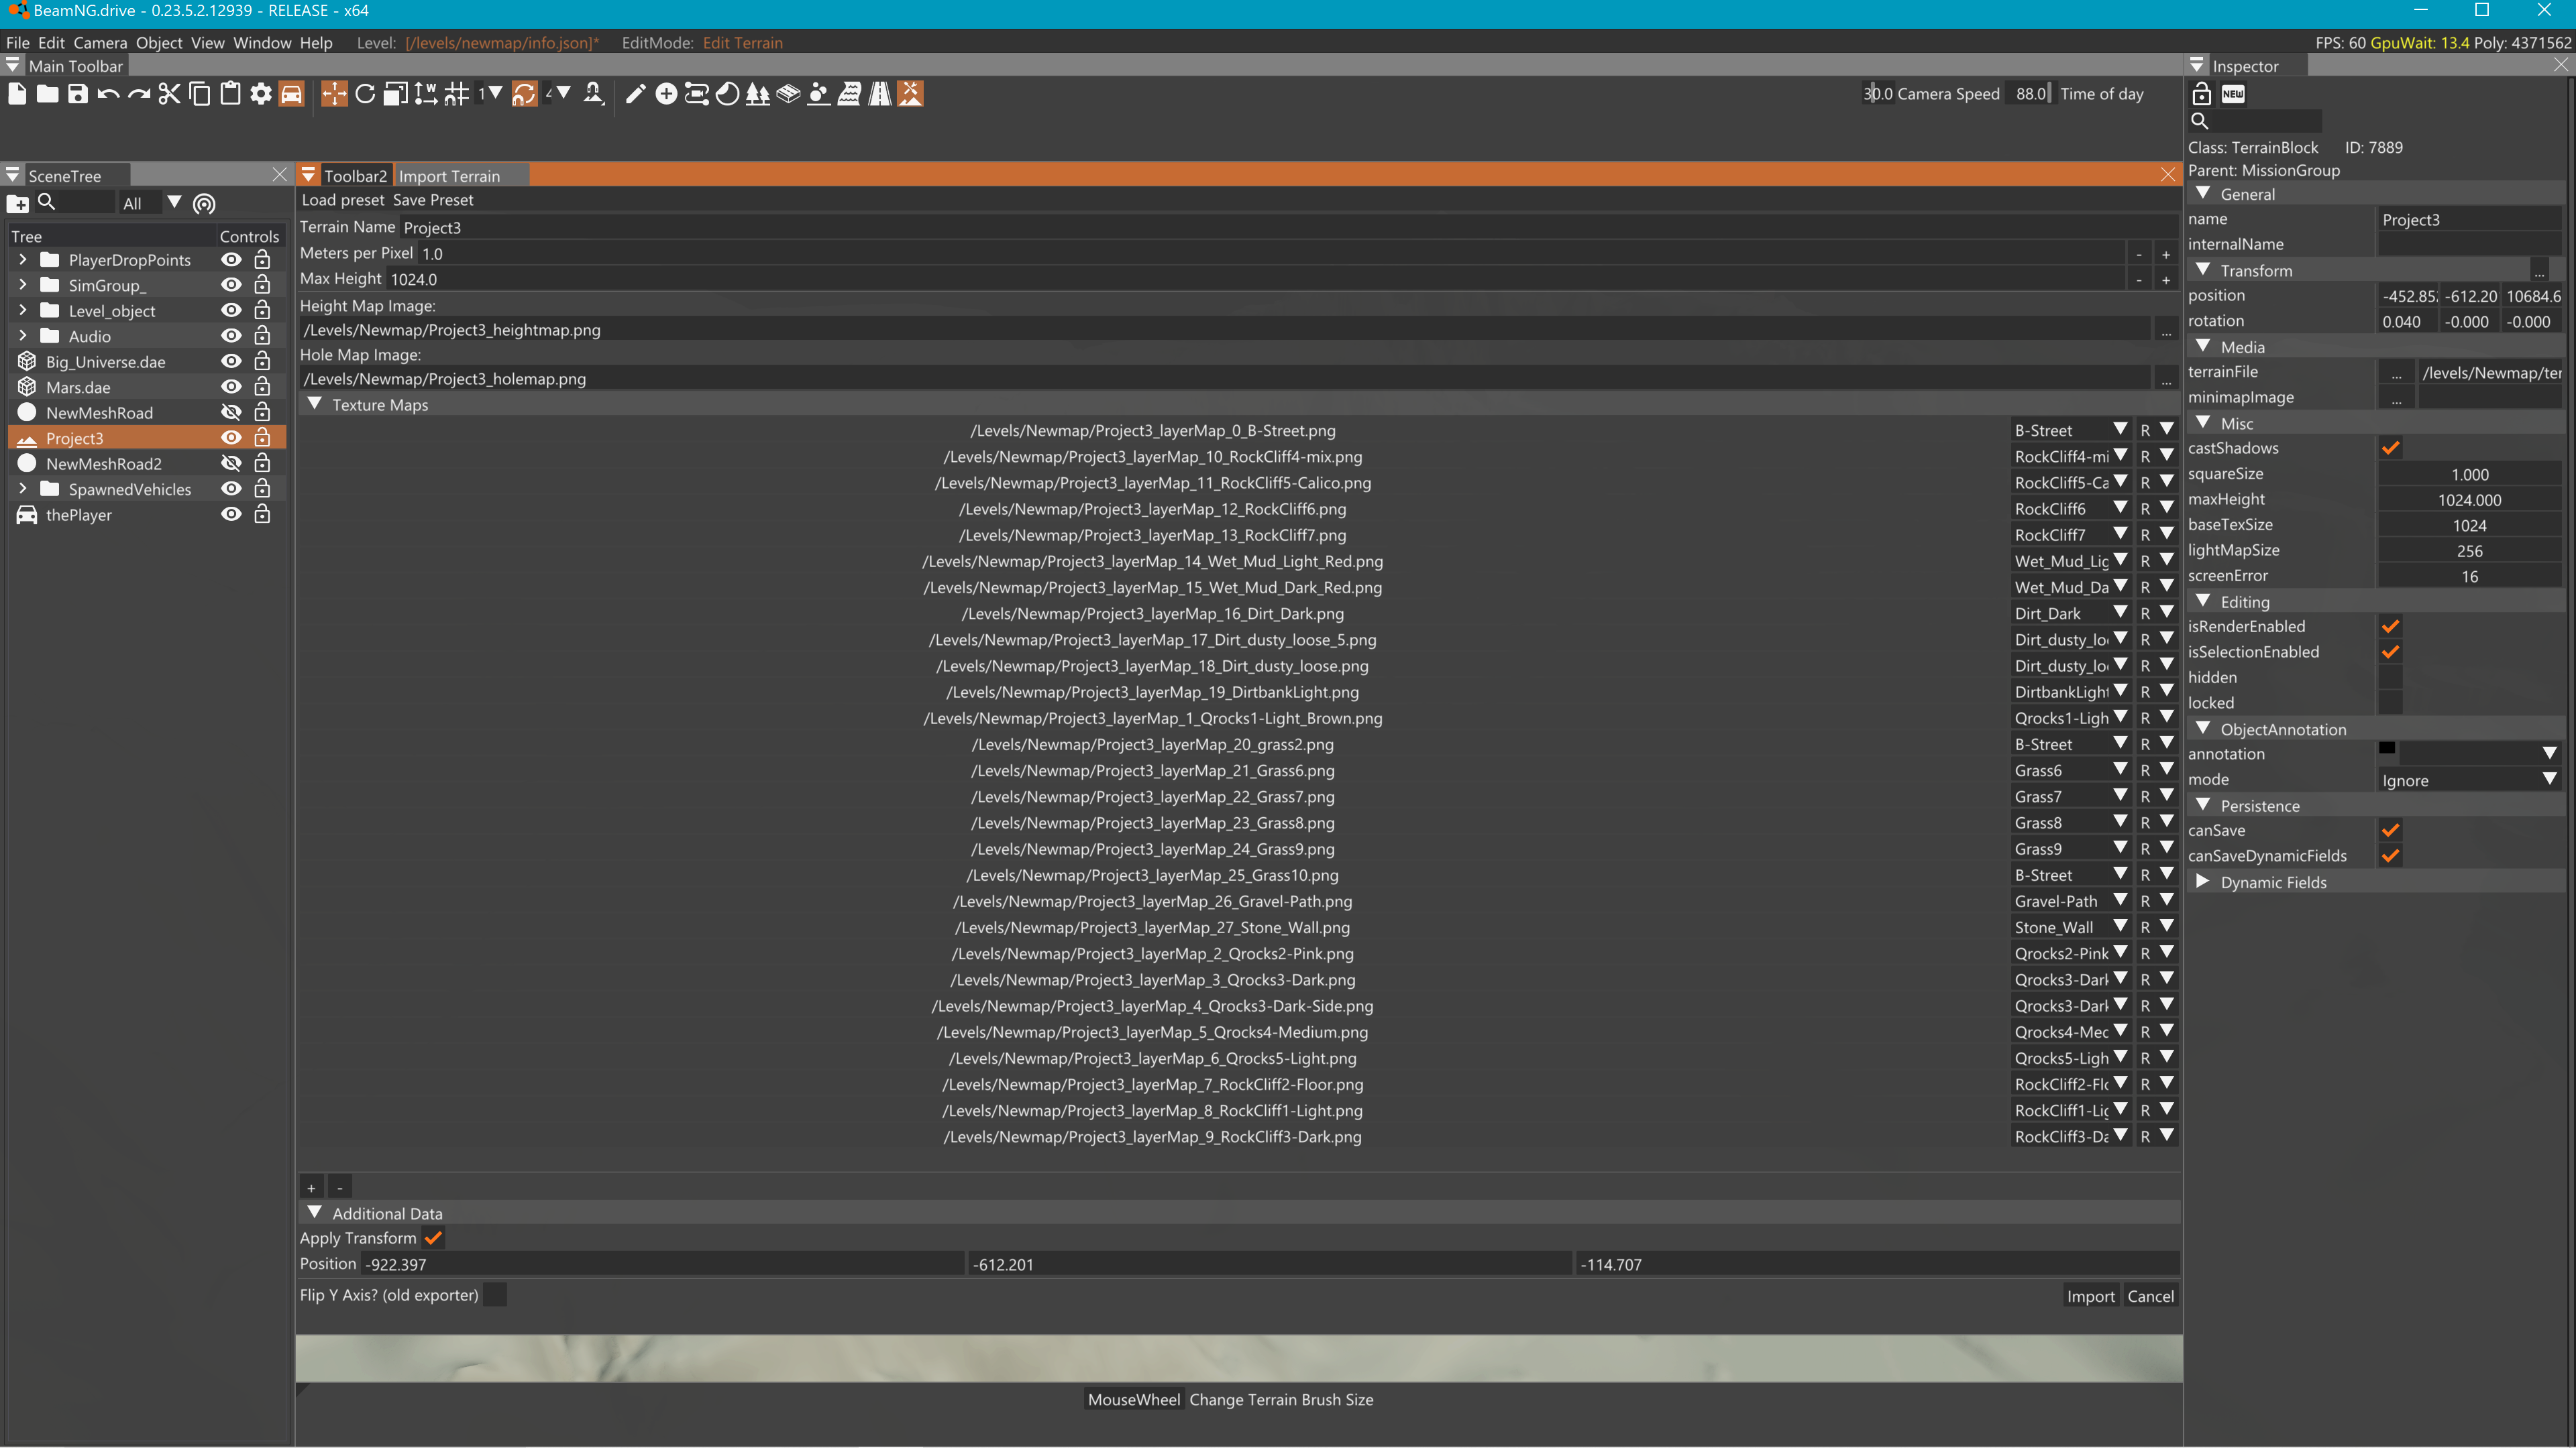Undo the last action
The image size is (2576, 1448).
[108, 94]
